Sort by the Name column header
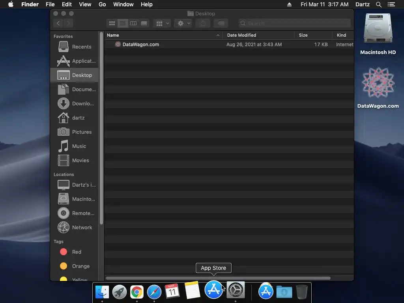 pyautogui.click(x=164, y=35)
